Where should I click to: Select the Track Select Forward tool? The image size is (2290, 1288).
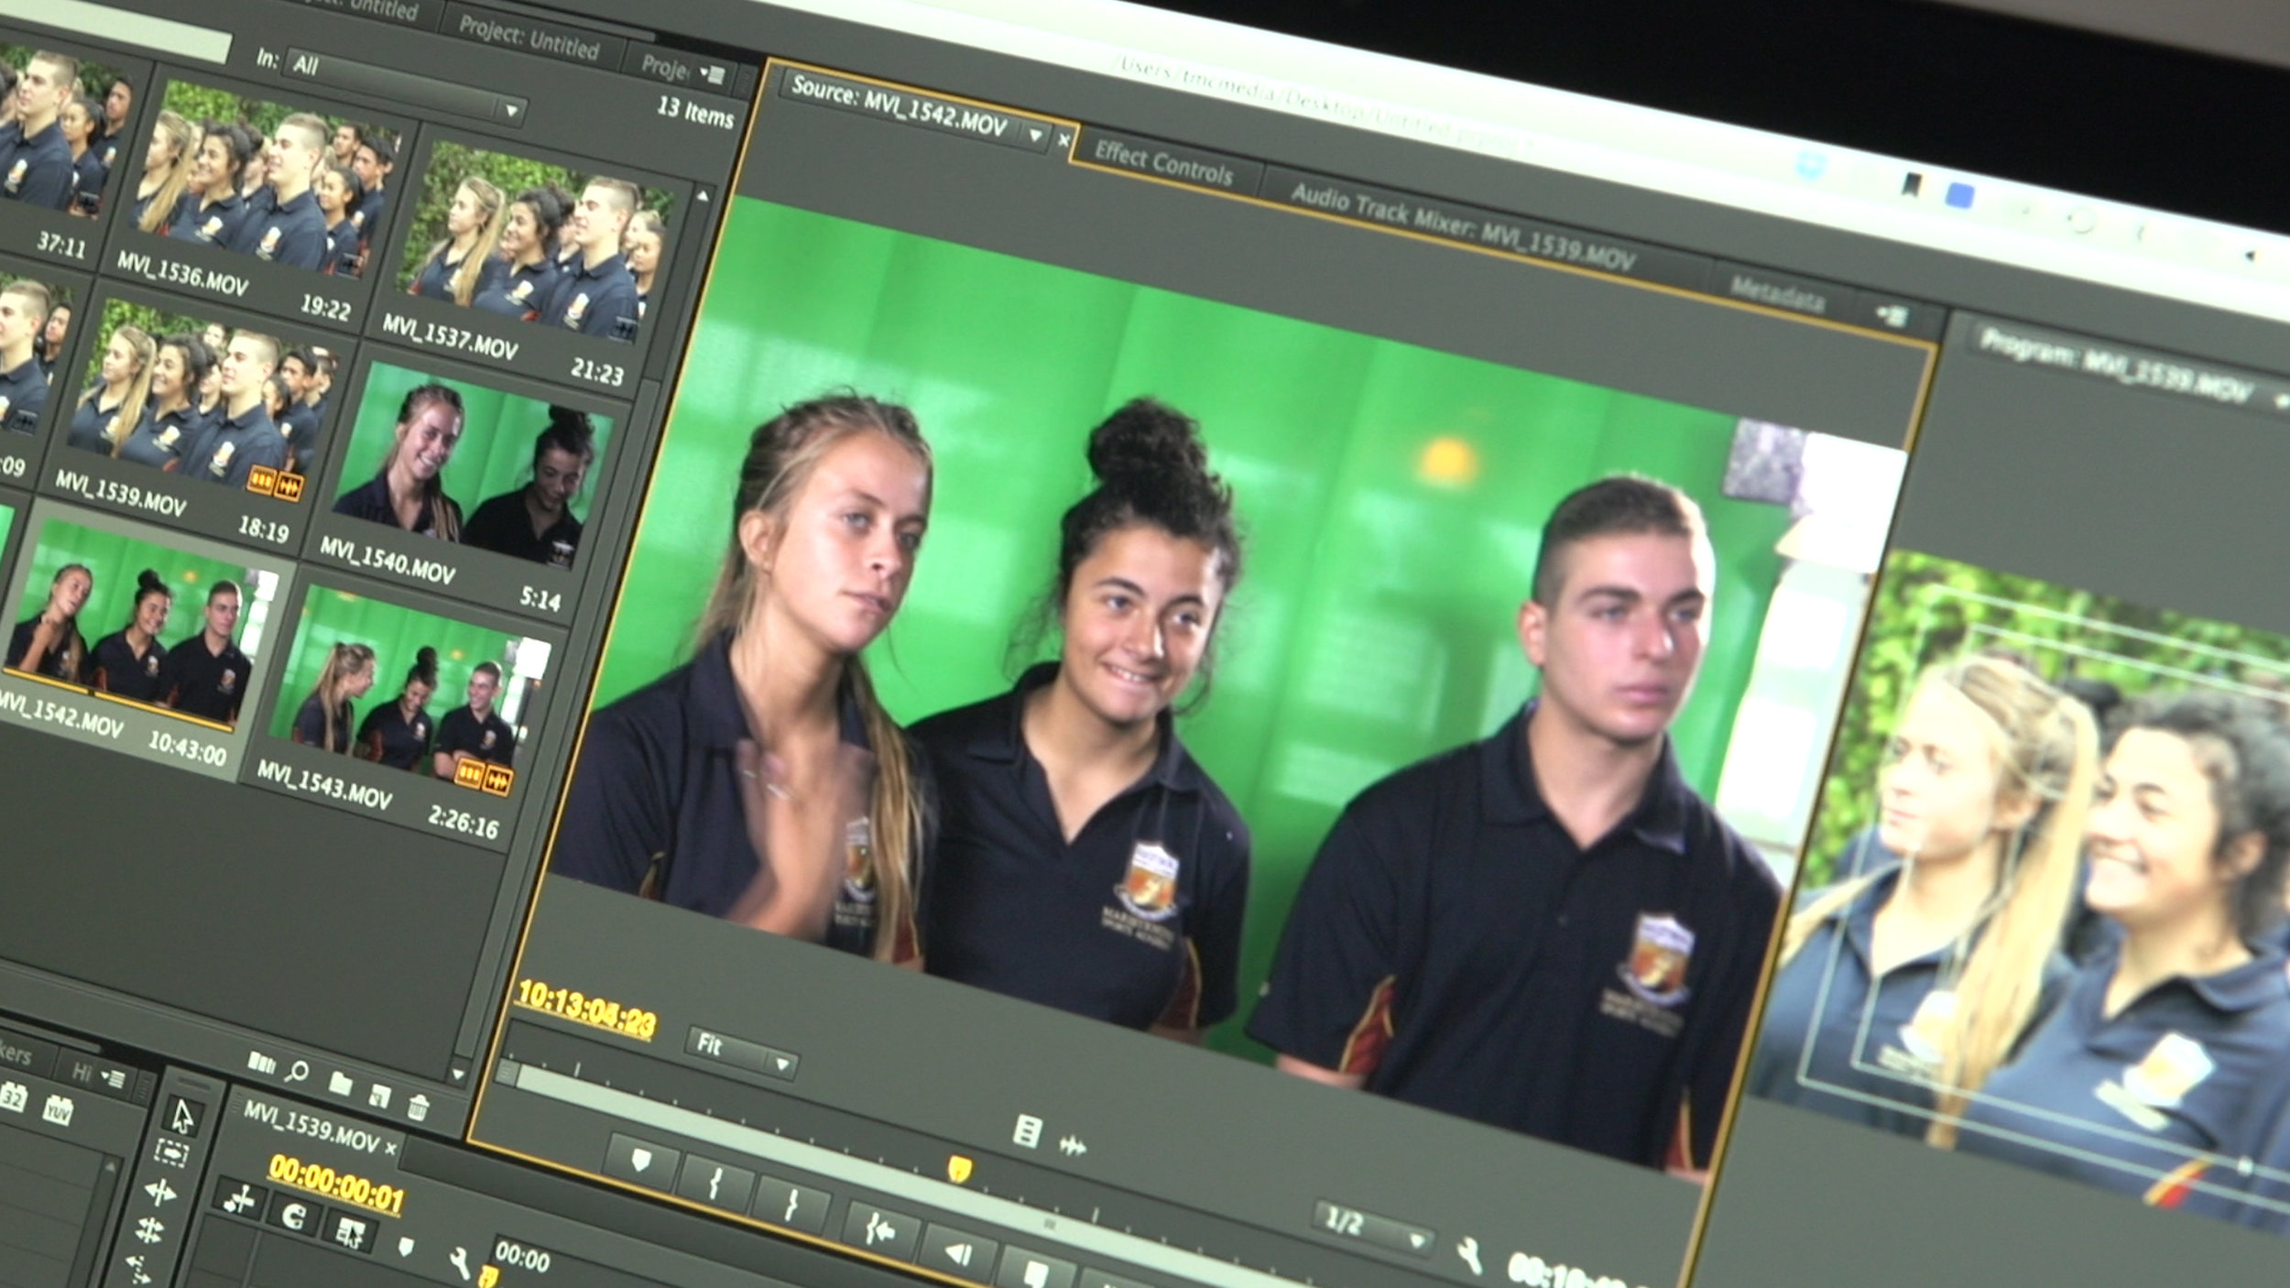pos(172,1153)
